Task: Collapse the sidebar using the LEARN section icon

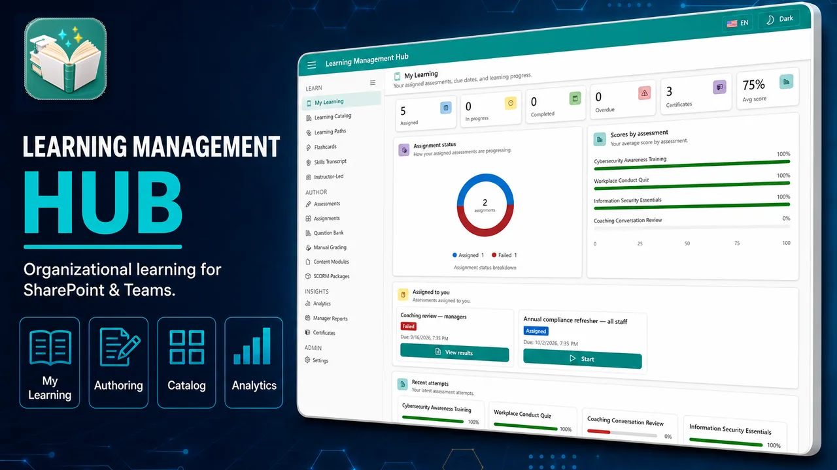Action: tap(373, 83)
